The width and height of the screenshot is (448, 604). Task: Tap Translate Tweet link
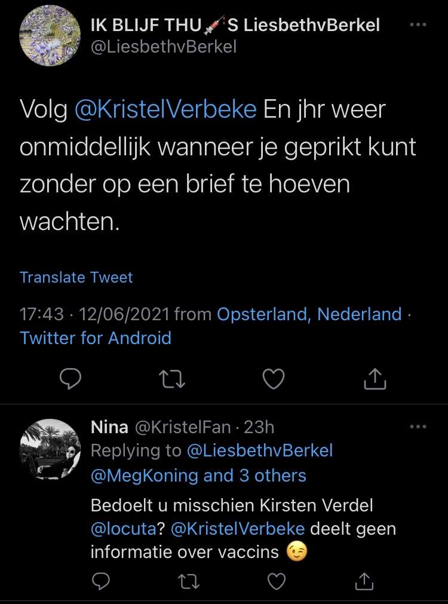[x=76, y=277]
